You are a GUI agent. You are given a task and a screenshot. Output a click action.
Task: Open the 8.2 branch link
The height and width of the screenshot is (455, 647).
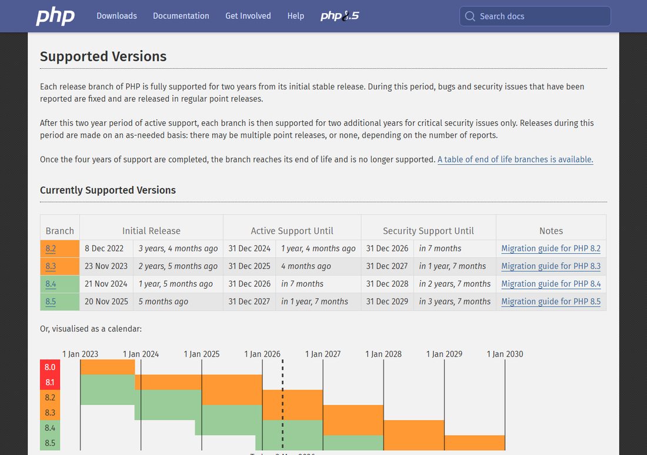coord(51,248)
